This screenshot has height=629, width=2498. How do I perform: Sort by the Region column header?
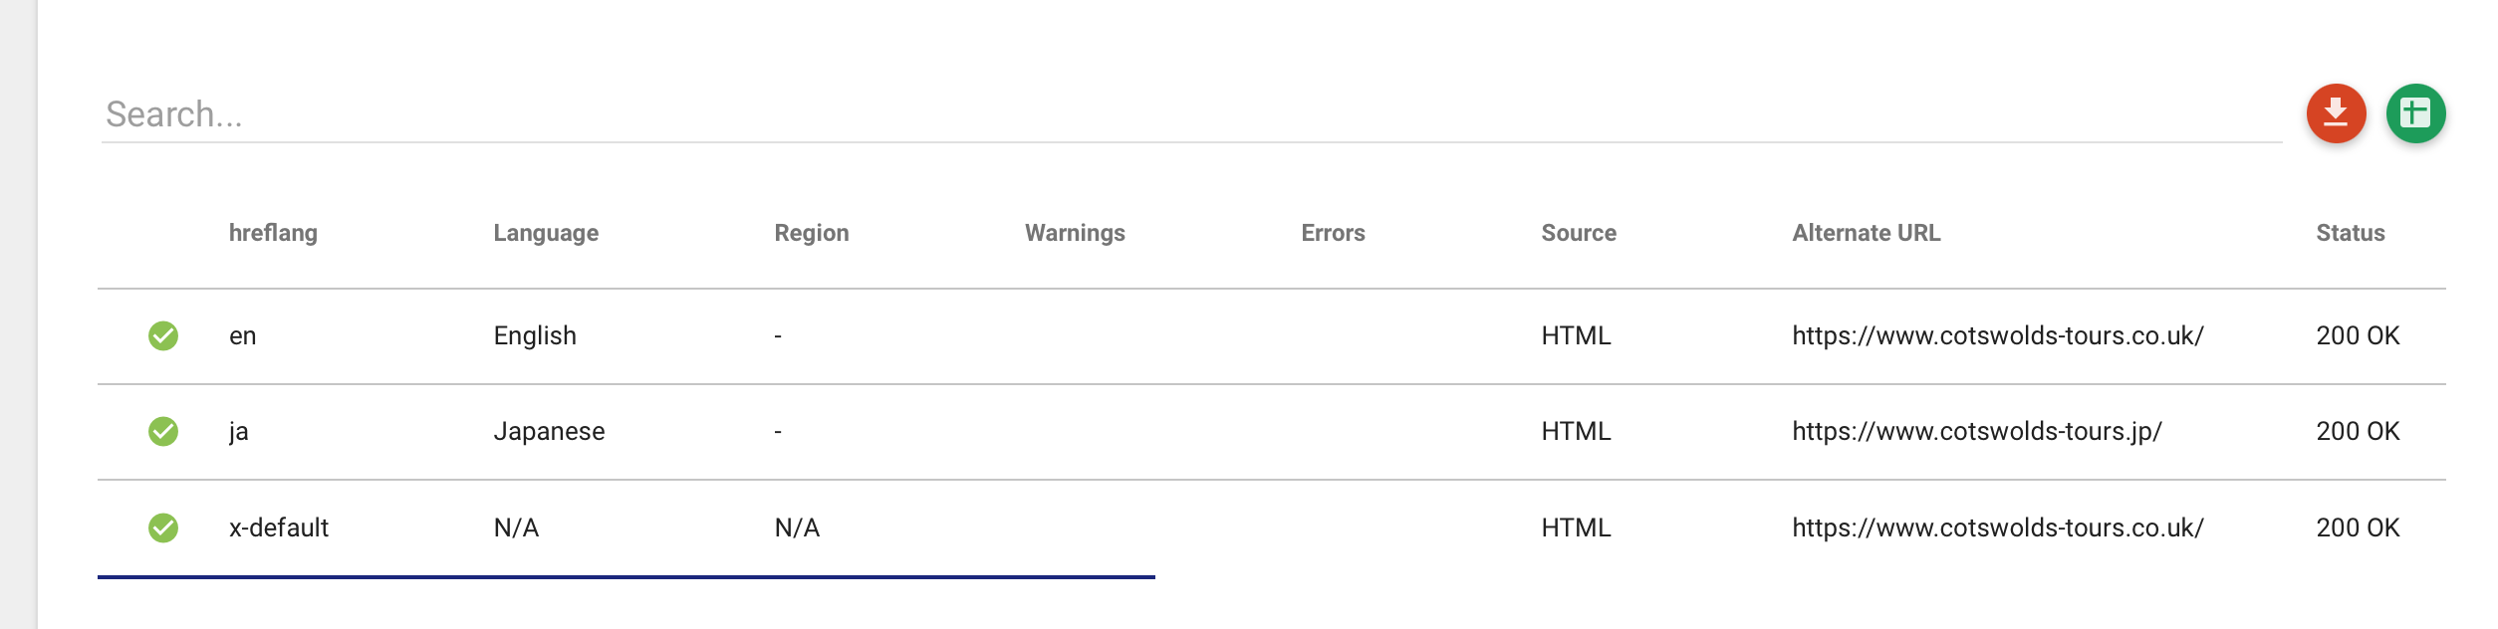812,233
